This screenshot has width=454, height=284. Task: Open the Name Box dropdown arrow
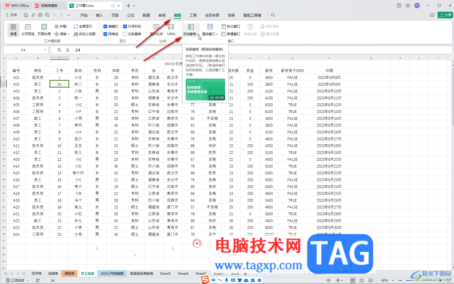(x=45, y=50)
